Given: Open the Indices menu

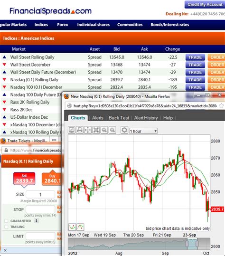Looking at the screenshot, I should (41, 25).
